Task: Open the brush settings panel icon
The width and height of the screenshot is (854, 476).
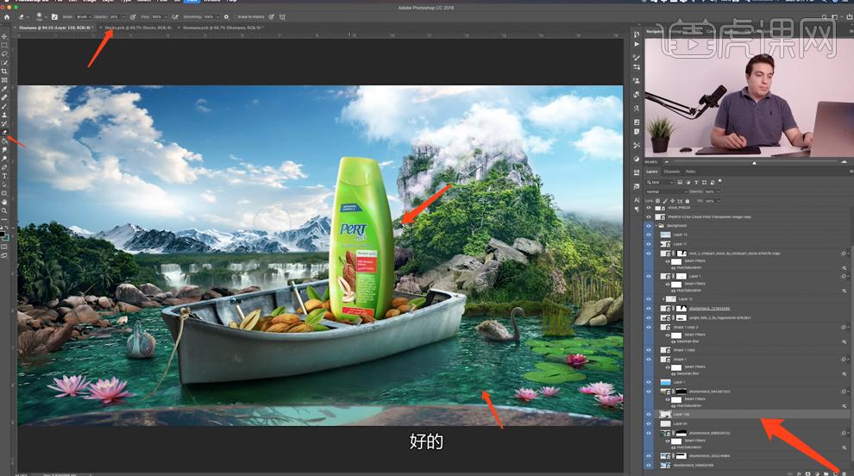Action: click(x=54, y=17)
